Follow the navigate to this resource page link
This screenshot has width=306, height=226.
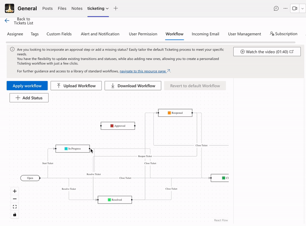tap(145, 71)
